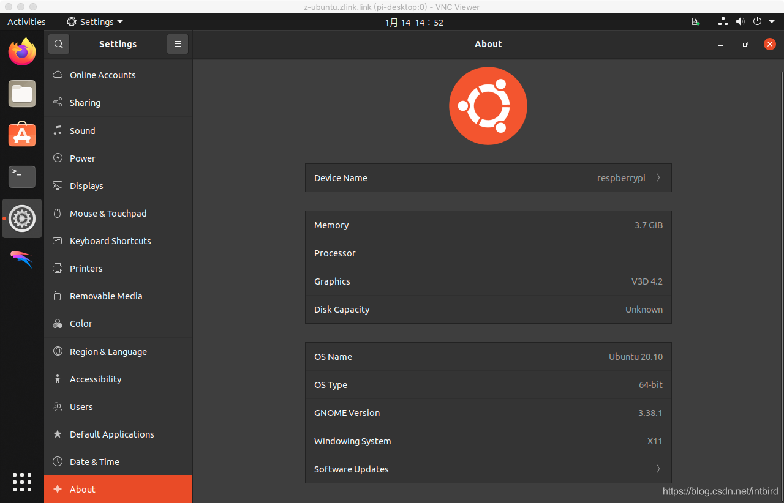Click the Keyboard Shortcuts keyboard icon
Viewport: 784px width, 503px height.
58,240
